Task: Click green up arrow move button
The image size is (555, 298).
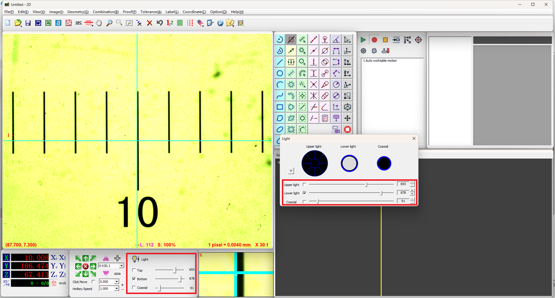Action: click(85, 258)
